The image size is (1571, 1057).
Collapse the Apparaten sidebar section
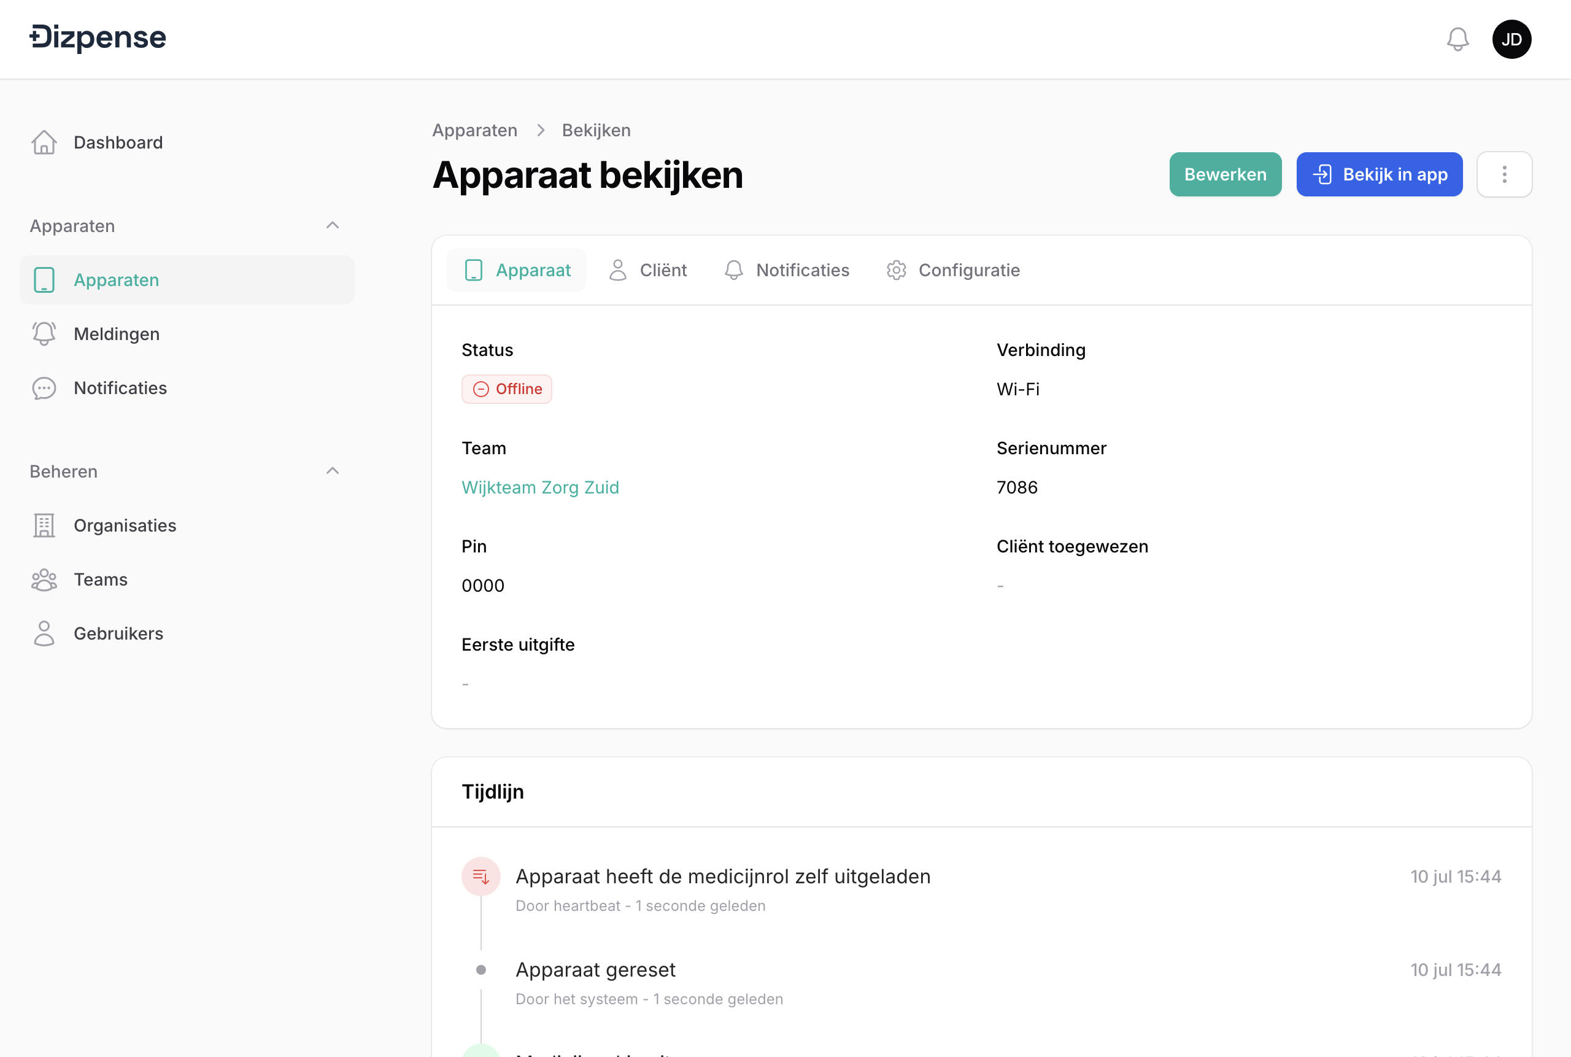(x=332, y=226)
